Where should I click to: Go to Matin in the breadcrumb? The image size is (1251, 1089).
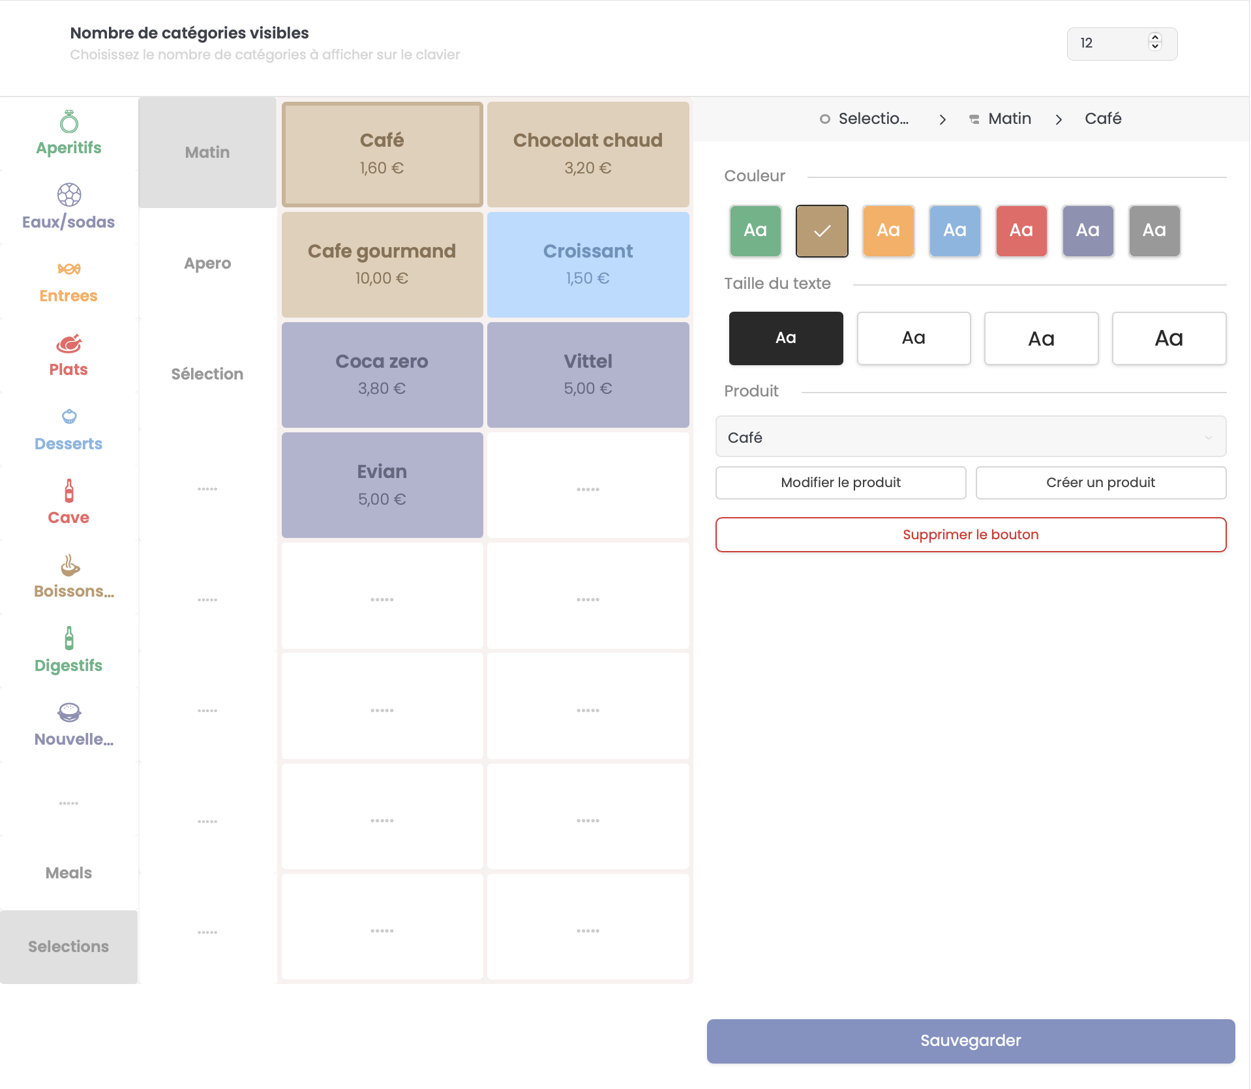click(1009, 119)
